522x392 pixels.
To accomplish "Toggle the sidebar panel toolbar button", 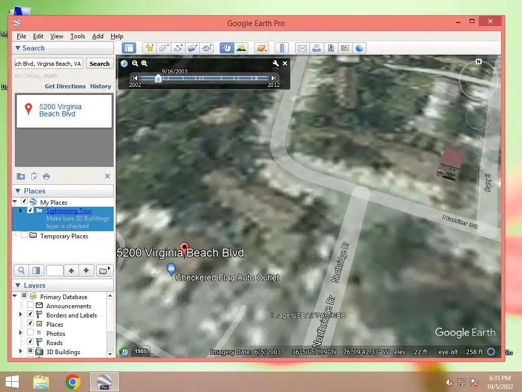I will (x=129, y=48).
